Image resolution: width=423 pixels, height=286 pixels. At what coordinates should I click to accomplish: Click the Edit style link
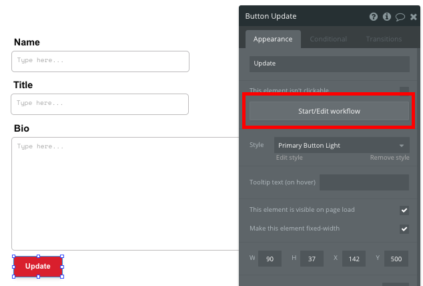pyautogui.click(x=289, y=158)
